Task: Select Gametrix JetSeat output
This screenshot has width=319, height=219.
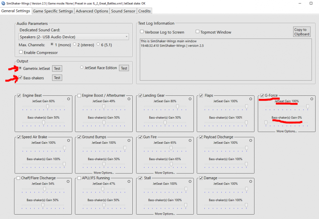Action: coord(20,68)
